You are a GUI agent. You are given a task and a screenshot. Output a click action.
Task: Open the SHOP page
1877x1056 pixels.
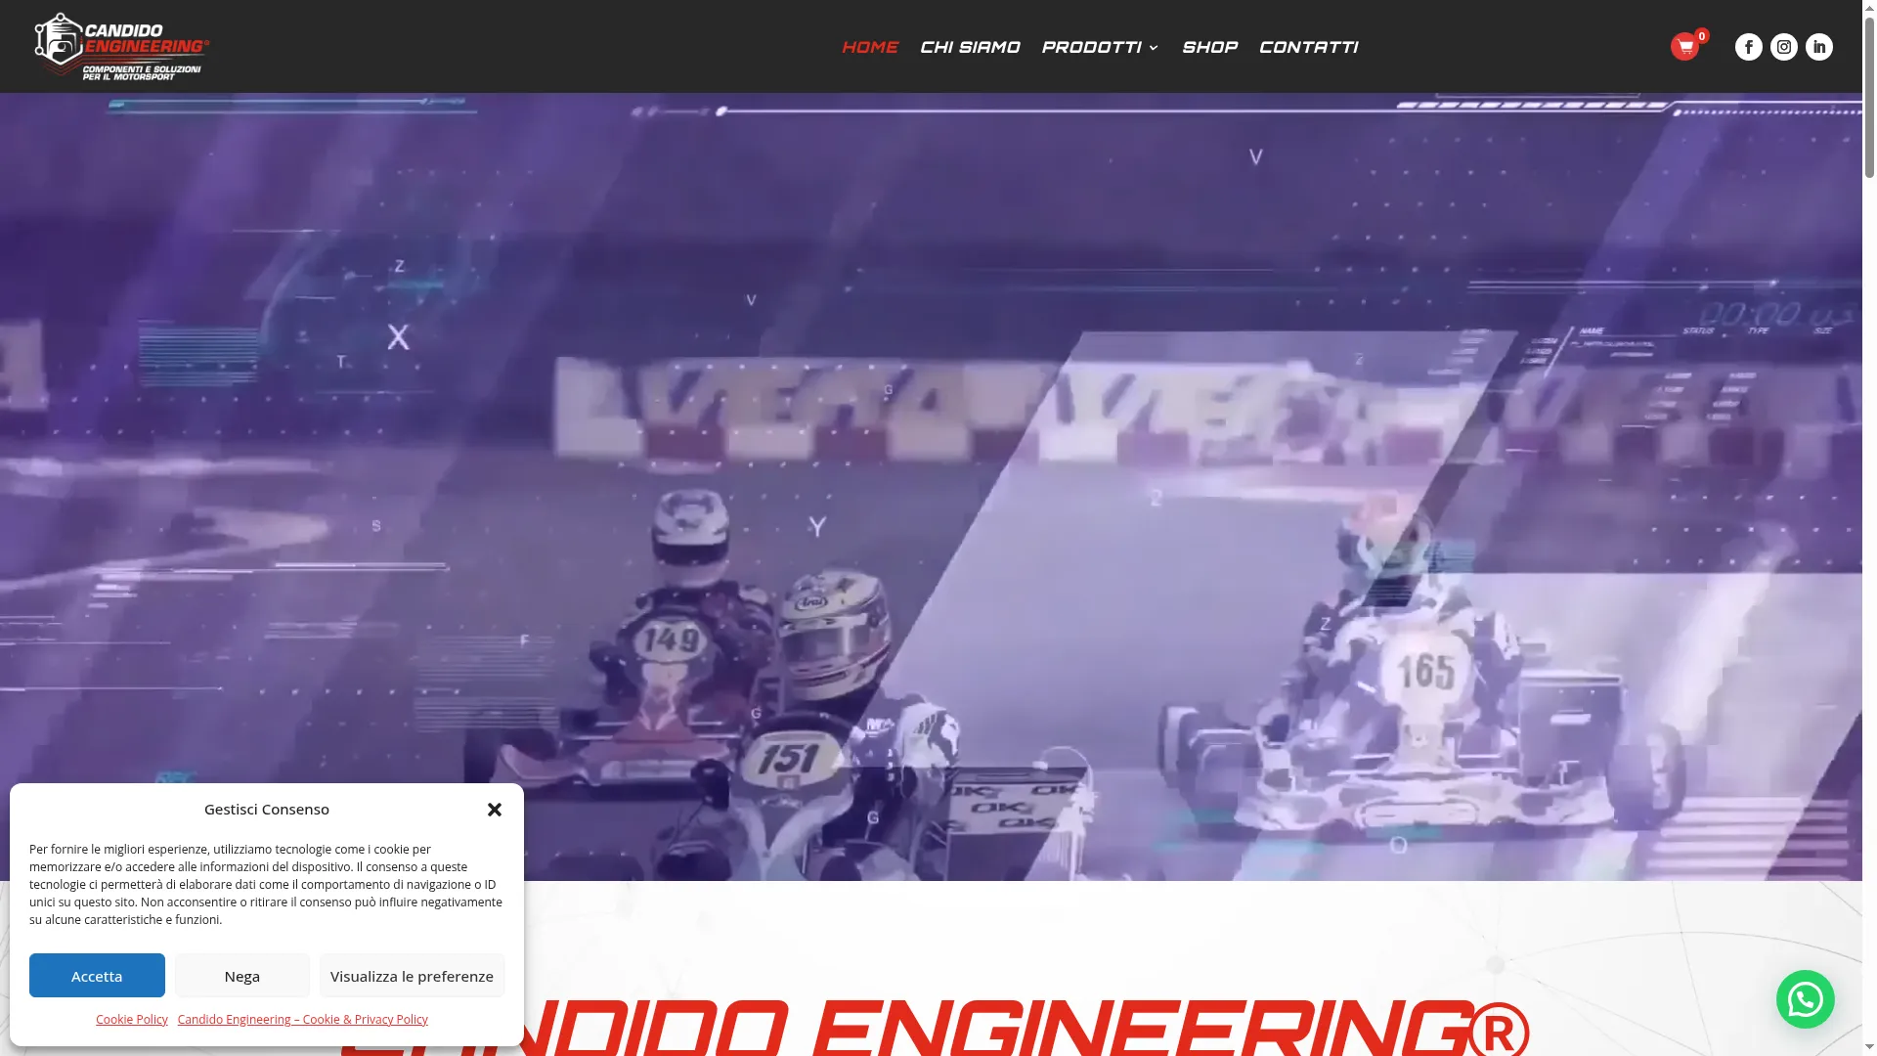click(x=1209, y=47)
